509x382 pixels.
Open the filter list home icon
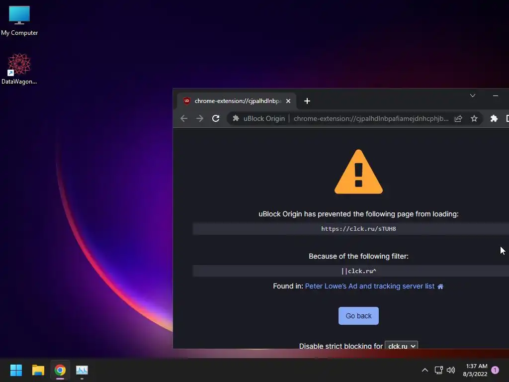click(440, 286)
